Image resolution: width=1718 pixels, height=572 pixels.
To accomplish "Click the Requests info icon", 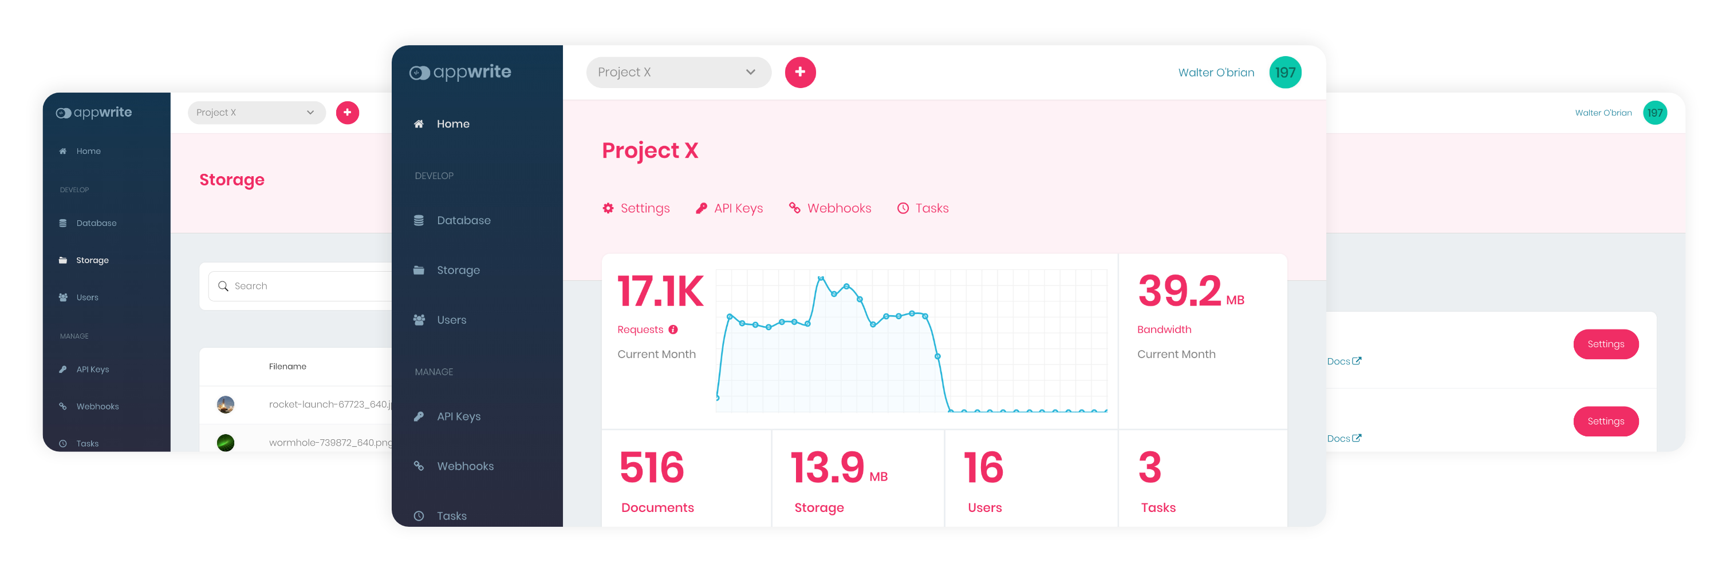I will 673,329.
